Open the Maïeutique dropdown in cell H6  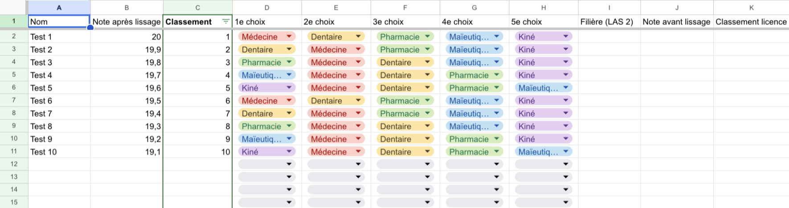tap(566, 88)
